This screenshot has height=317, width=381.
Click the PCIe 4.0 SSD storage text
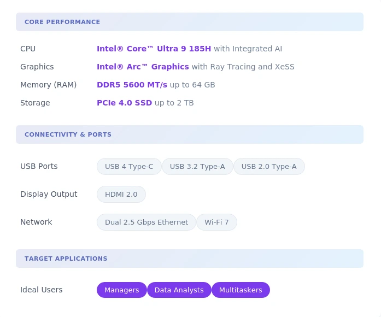[124, 103]
